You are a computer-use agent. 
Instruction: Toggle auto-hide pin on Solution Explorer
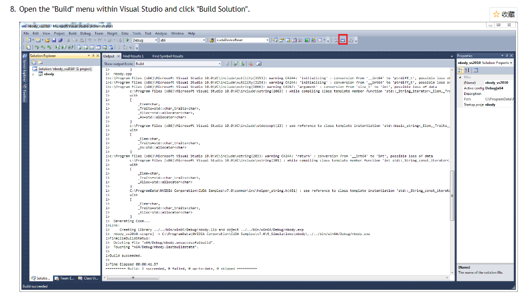[93, 56]
